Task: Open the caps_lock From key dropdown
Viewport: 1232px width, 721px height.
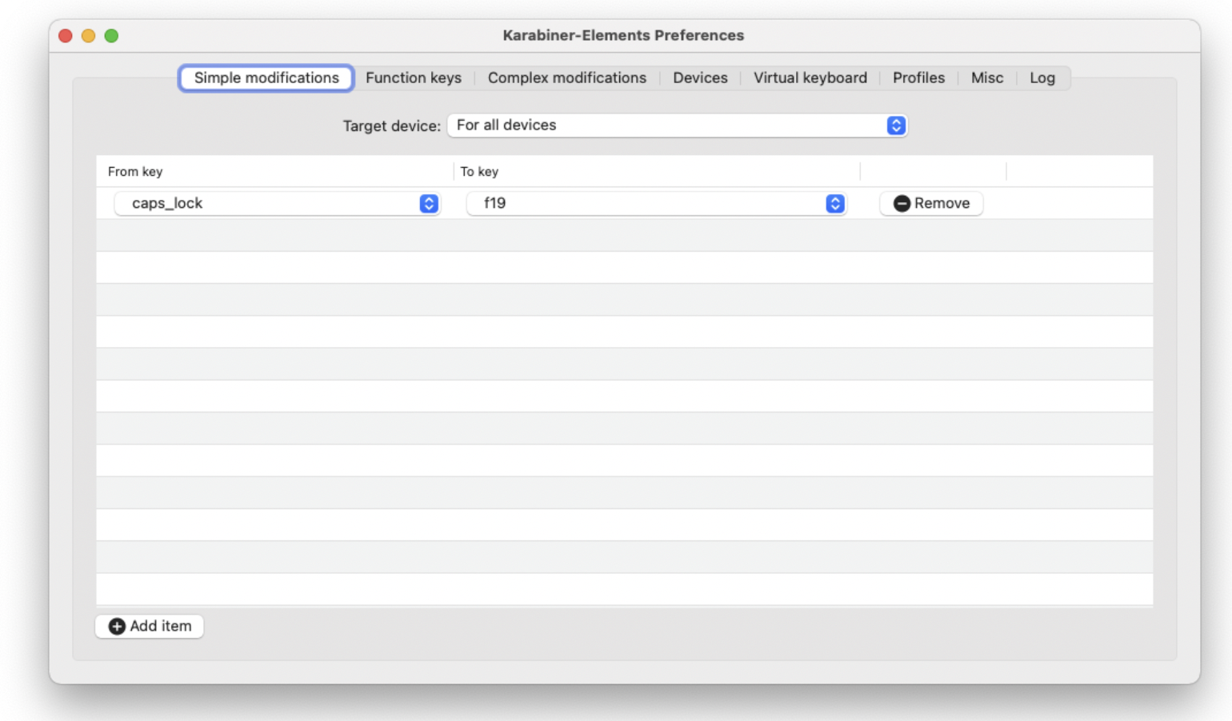Action: coord(277,203)
